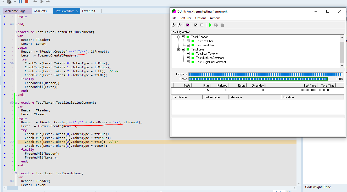Pause the program with the blue pause icon
347x192 pixels.
tap(20, 2)
